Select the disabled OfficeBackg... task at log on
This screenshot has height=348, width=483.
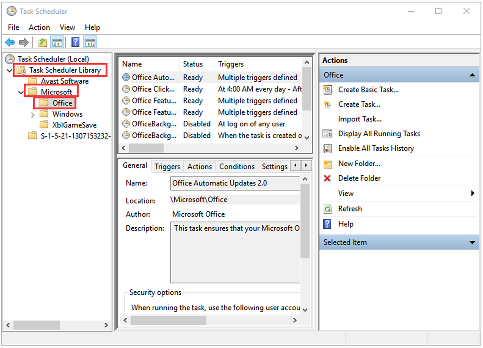click(x=211, y=124)
